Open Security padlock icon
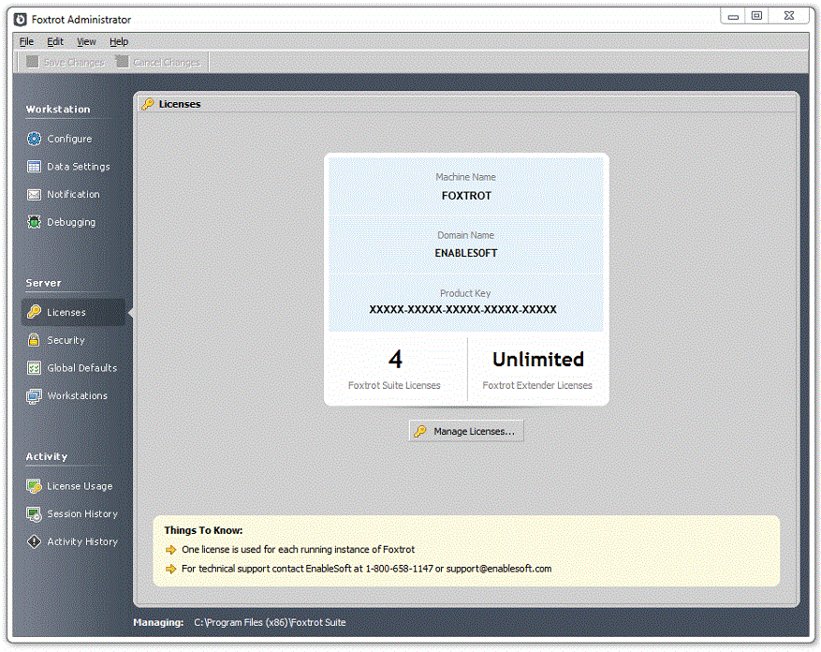Screen dimensions: 821x652 34,340
